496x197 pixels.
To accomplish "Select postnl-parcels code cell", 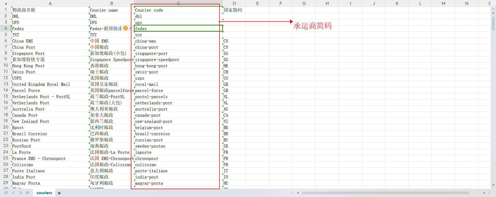I will click(x=178, y=96).
